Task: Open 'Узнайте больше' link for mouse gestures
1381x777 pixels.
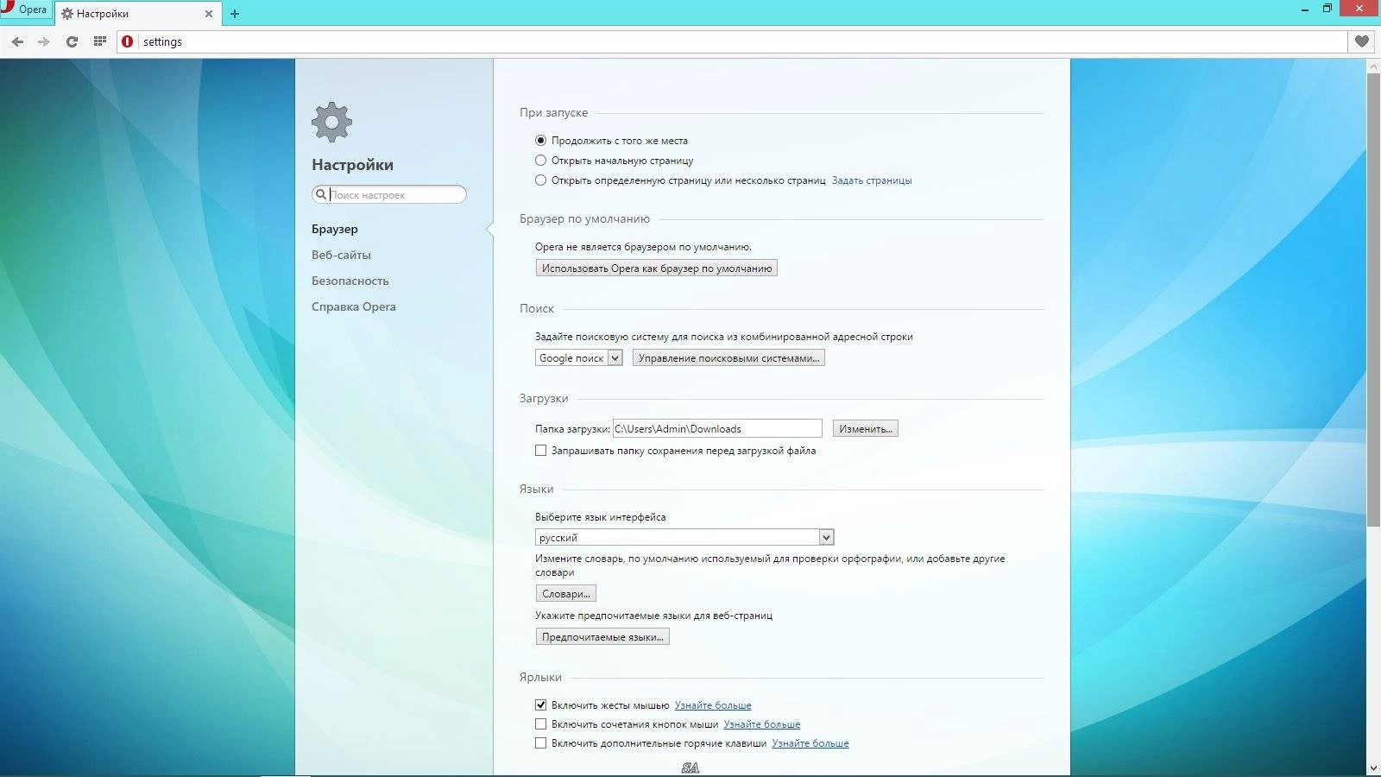Action: point(713,705)
